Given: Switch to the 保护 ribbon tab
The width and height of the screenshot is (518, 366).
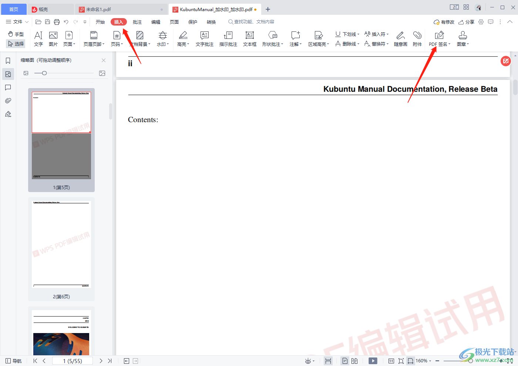Looking at the screenshot, I should tap(193, 22).
